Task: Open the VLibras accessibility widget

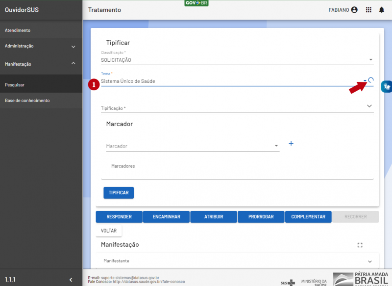Action: [387, 86]
